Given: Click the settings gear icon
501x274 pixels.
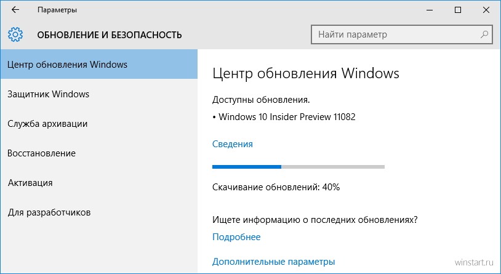Looking at the screenshot, I should tap(15, 34).
